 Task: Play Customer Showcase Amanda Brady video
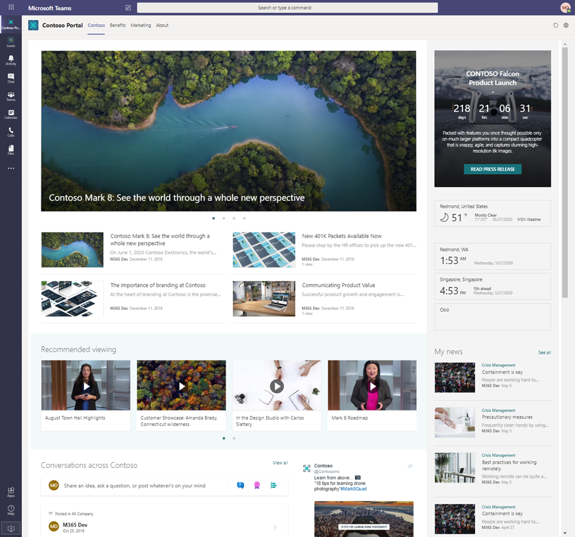click(x=182, y=386)
